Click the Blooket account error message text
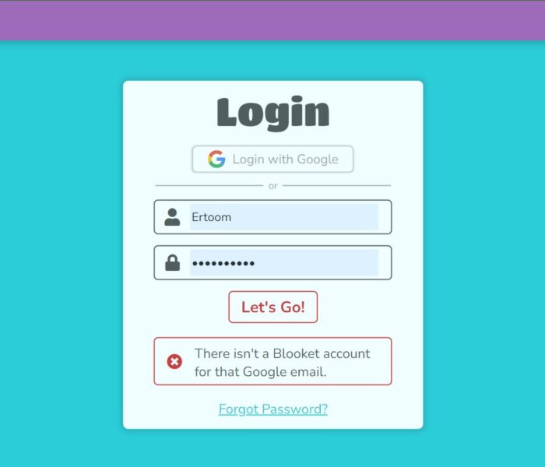The height and width of the screenshot is (467, 545). pyautogui.click(x=282, y=363)
